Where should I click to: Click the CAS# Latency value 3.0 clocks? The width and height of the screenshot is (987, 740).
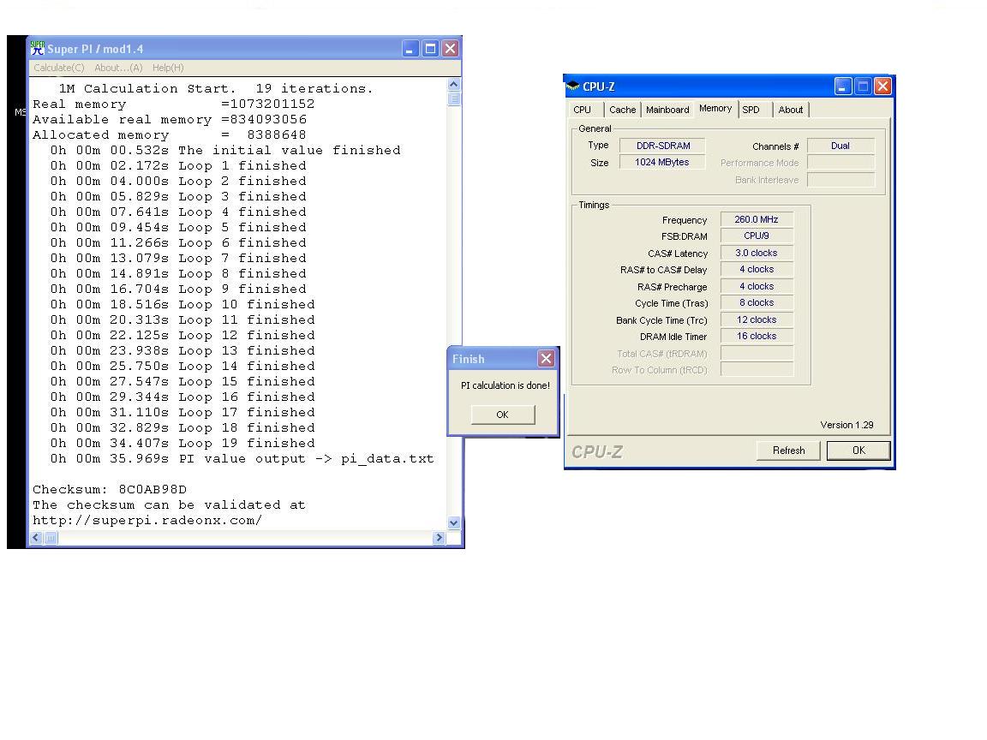point(757,253)
